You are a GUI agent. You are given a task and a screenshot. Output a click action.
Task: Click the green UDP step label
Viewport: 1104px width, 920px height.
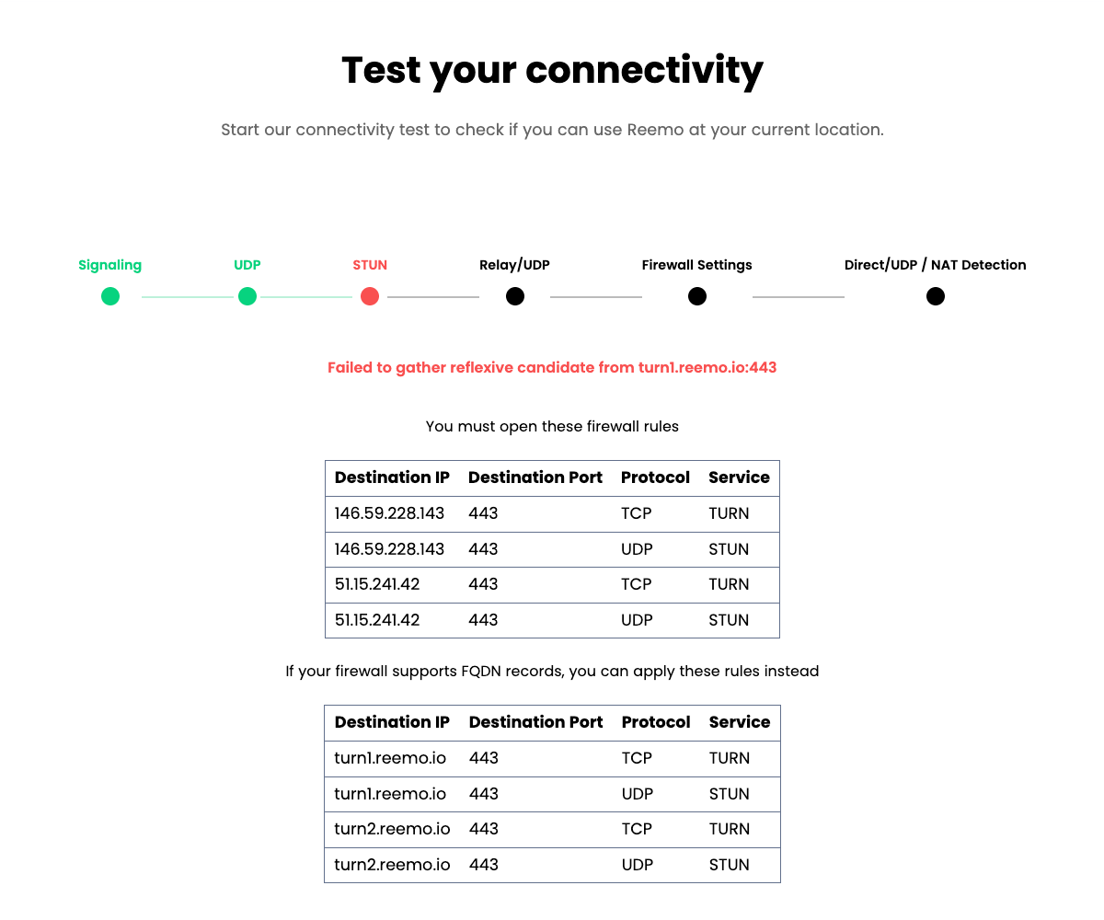247,265
